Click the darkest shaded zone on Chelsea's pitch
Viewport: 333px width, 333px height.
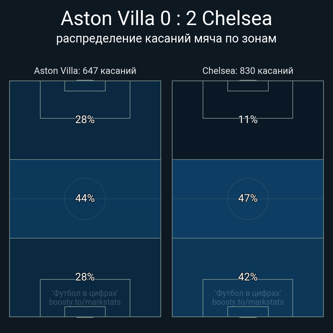[190, 140]
